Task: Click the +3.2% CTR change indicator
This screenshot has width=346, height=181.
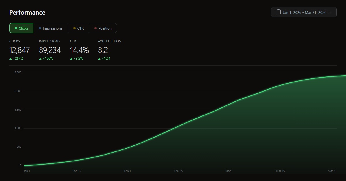Action: tap(77, 59)
